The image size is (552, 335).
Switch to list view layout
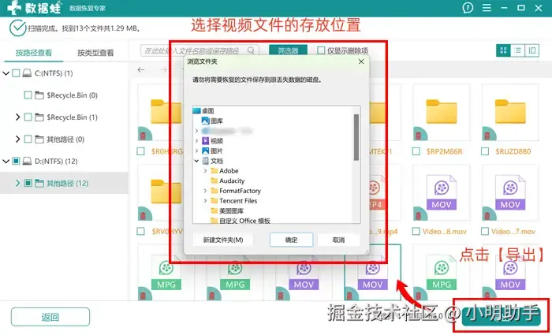pyautogui.click(x=517, y=50)
